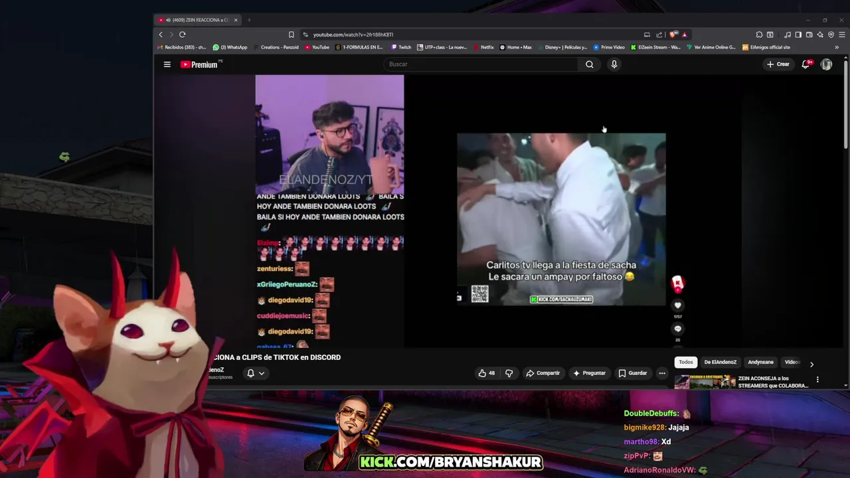Open more actions three-dot menu

click(662, 373)
